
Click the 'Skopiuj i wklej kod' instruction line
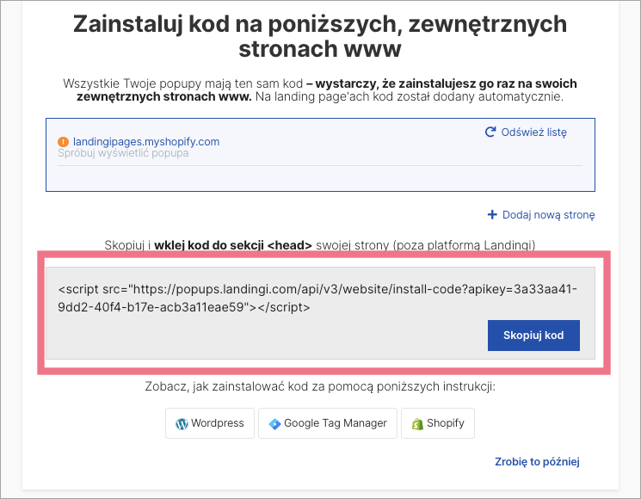coord(320,245)
